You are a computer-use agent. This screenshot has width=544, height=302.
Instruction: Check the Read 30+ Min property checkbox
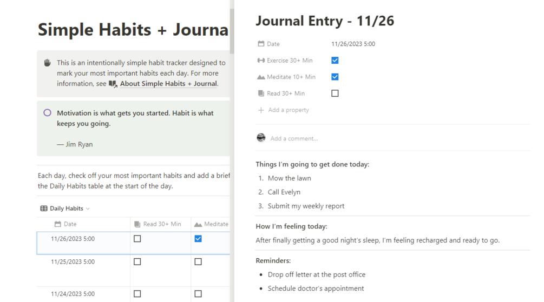click(x=335, y=93)
